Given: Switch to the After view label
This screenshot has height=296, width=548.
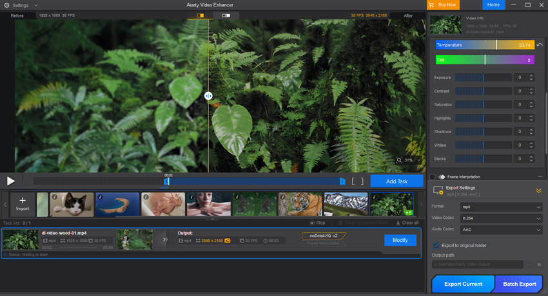Looking at the screenshot, I should 408,15.
